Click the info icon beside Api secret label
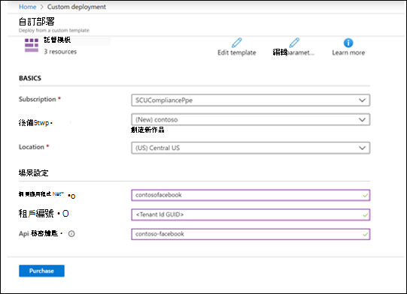 tap(71, 234)
